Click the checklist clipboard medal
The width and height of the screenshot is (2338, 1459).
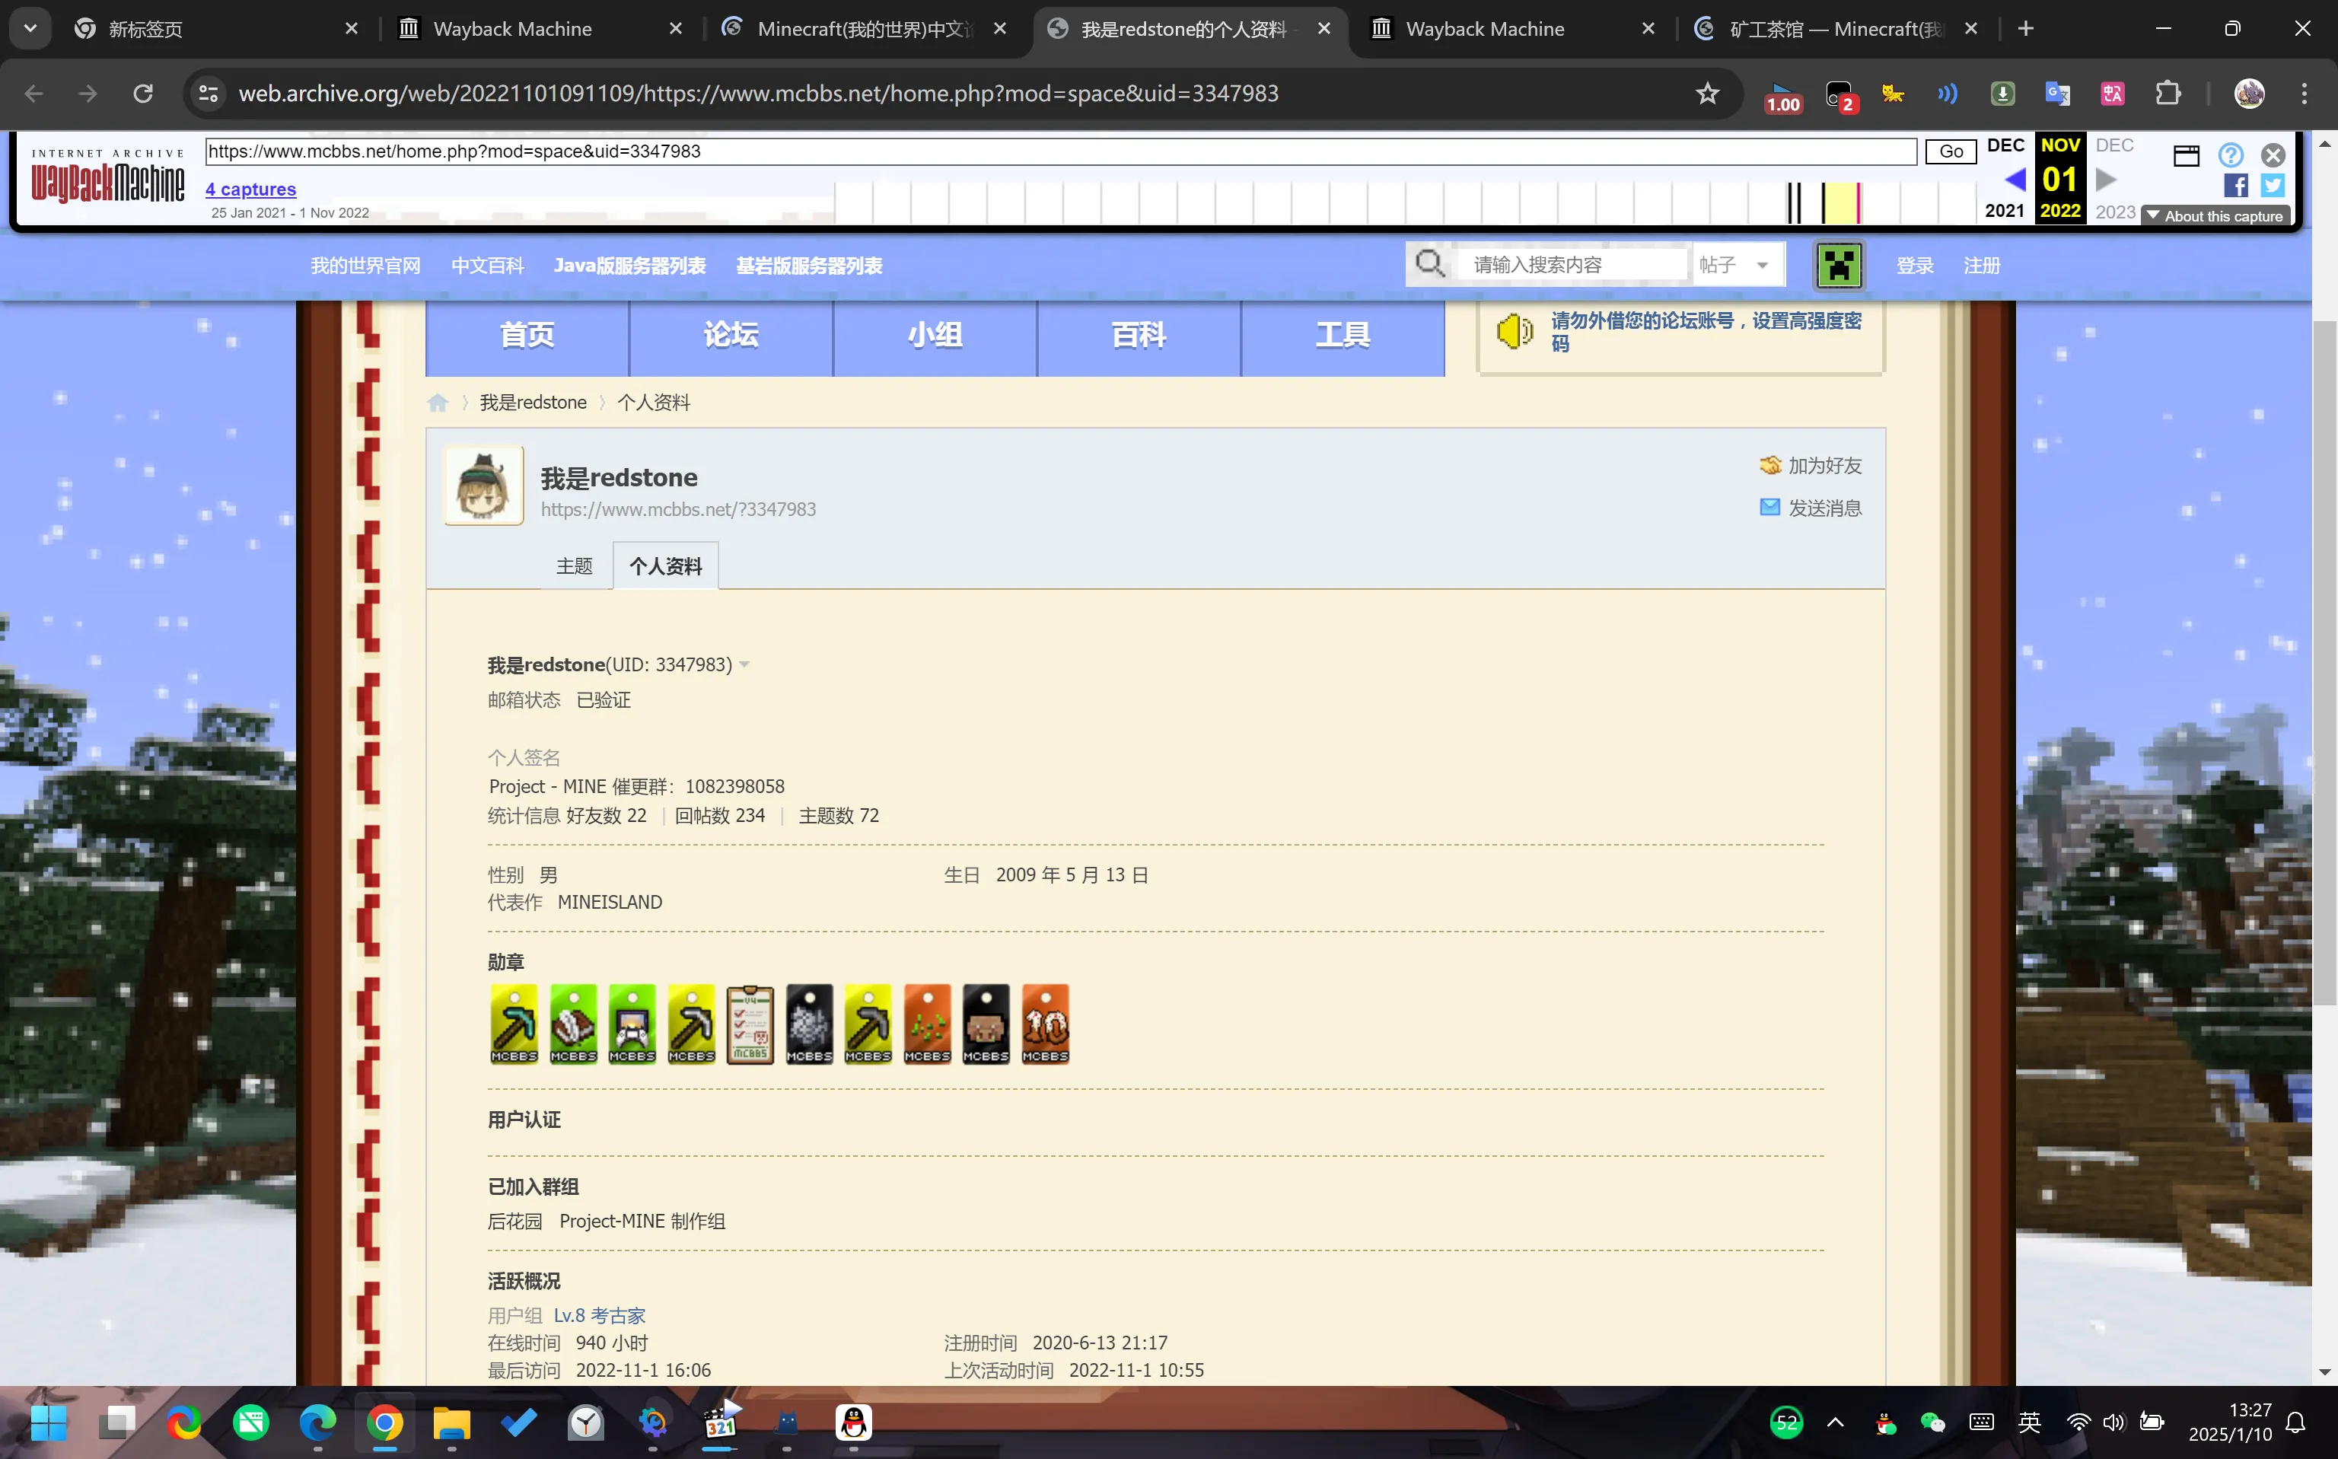point(750,1024)
